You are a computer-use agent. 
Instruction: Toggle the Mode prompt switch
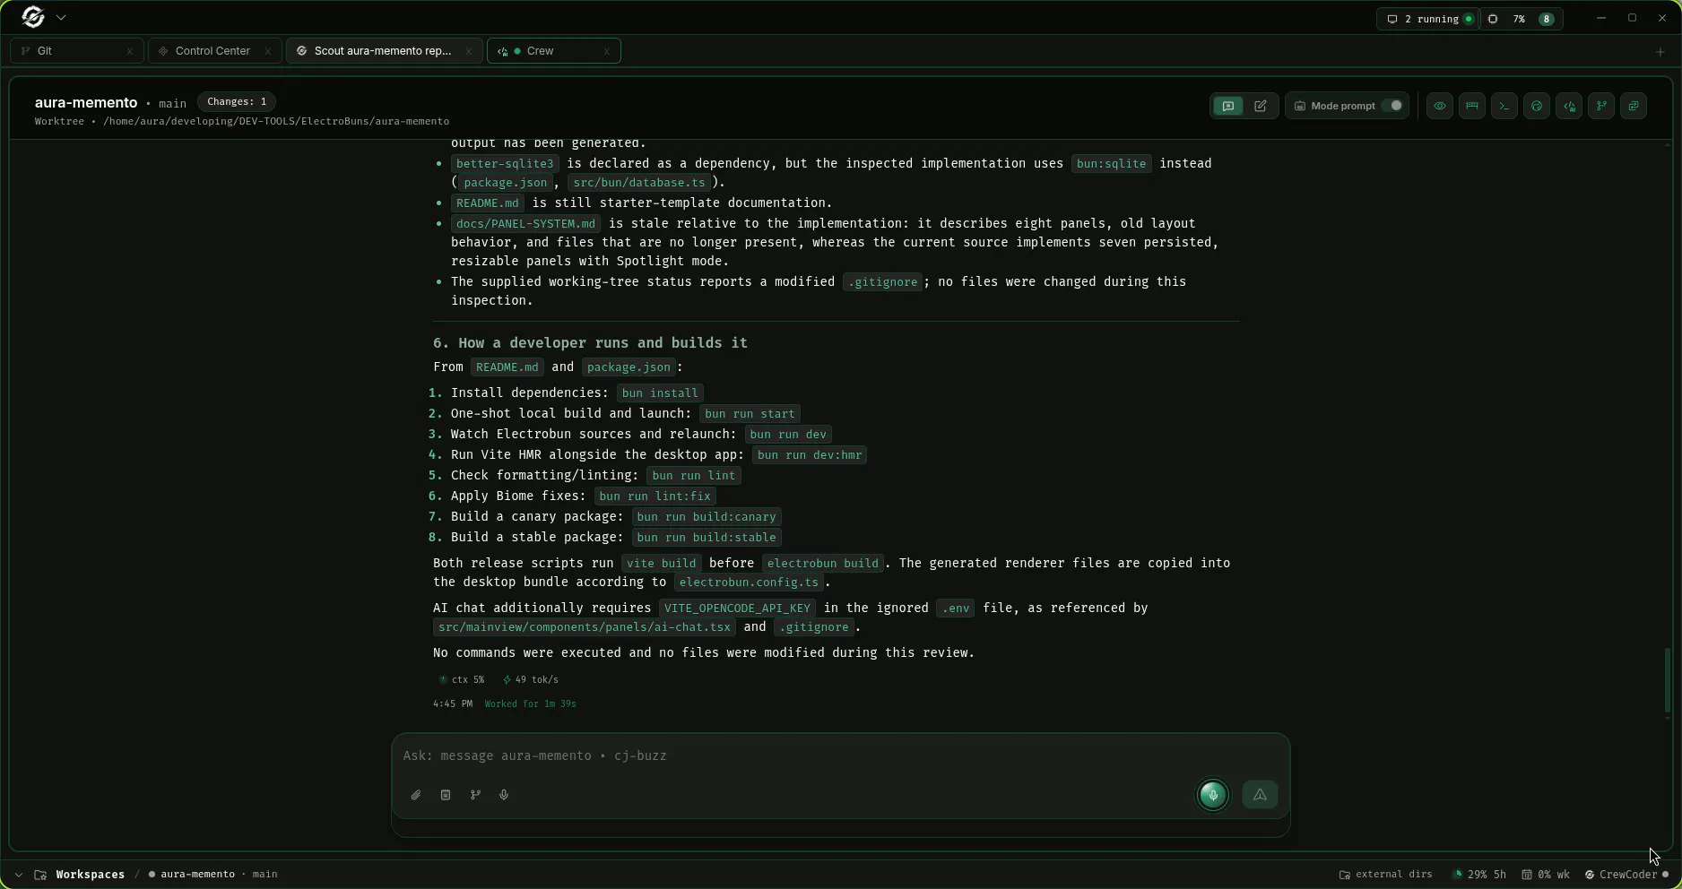coord(1392,106)
